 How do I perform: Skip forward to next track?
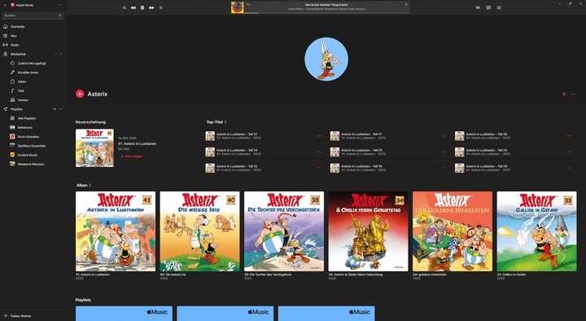pos(151,8)
